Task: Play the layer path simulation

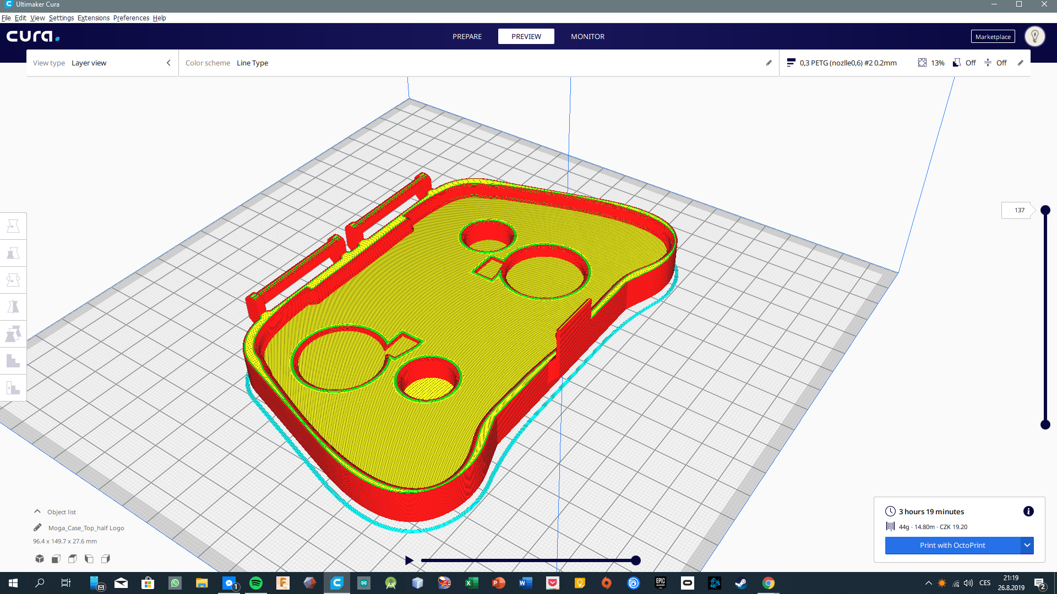Action: pyautogui.click(x=409, y=560)
